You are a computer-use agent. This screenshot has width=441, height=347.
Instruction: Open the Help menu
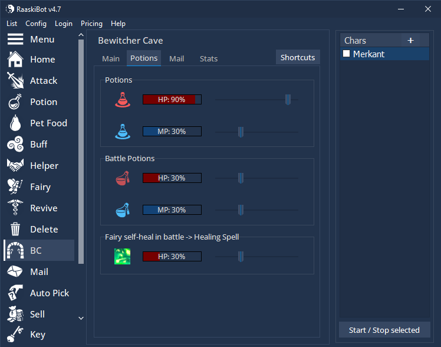pyautogui.click(x=118, y=24)
